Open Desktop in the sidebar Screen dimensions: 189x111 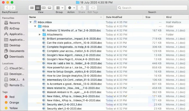(12, 45)
